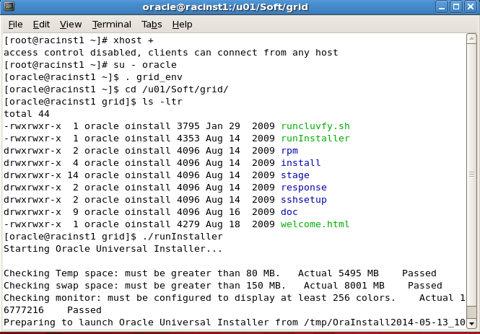
Task: Click file size 4353 in the listing
Action: [x=188, y=139]
